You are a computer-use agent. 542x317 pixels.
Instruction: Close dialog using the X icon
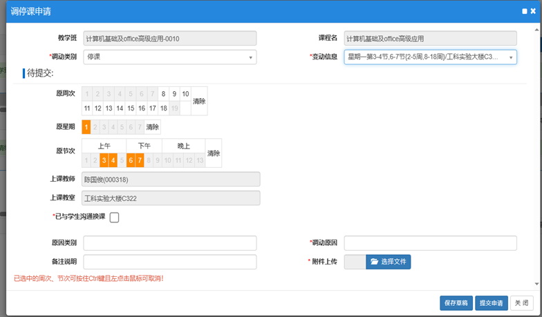point(533,12)
